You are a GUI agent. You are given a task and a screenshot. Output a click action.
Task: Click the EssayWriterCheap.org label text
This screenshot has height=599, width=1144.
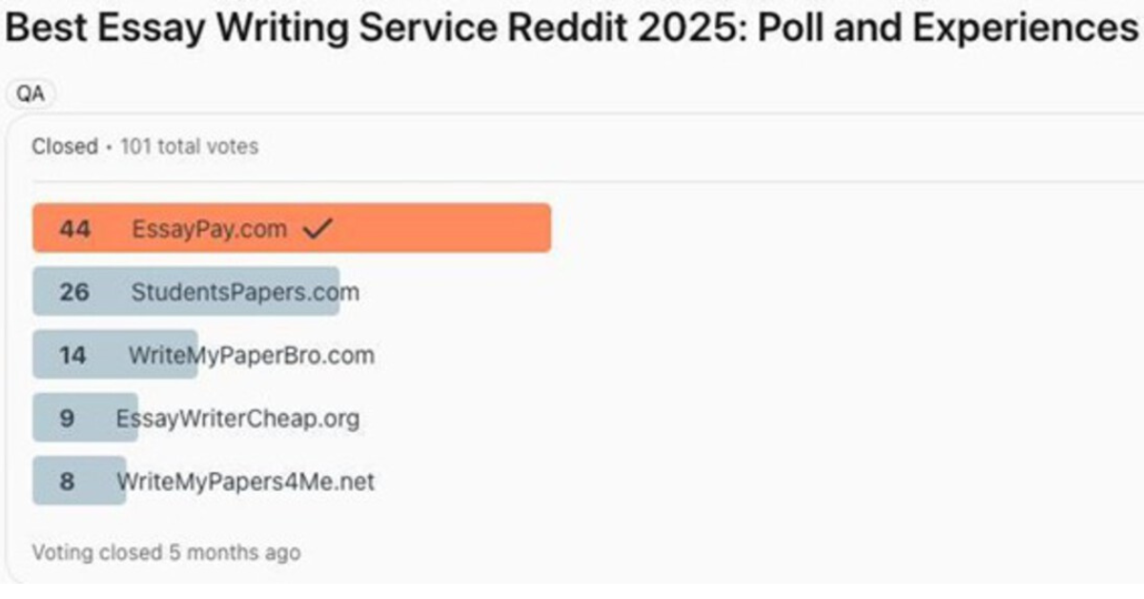(x=238, y=418)
